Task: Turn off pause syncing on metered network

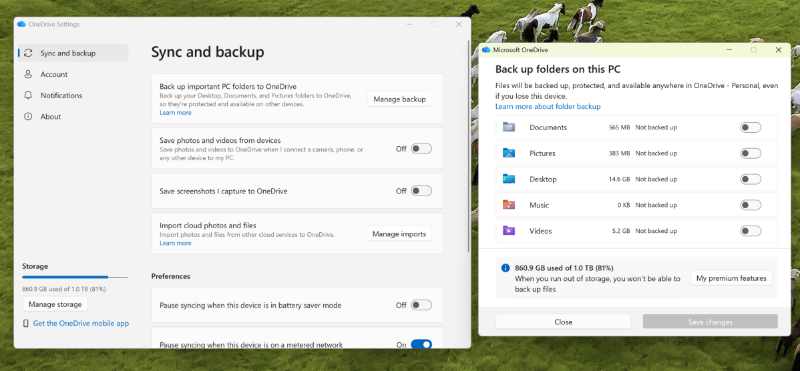Action: pyautogui.click(x=421, y=344)
